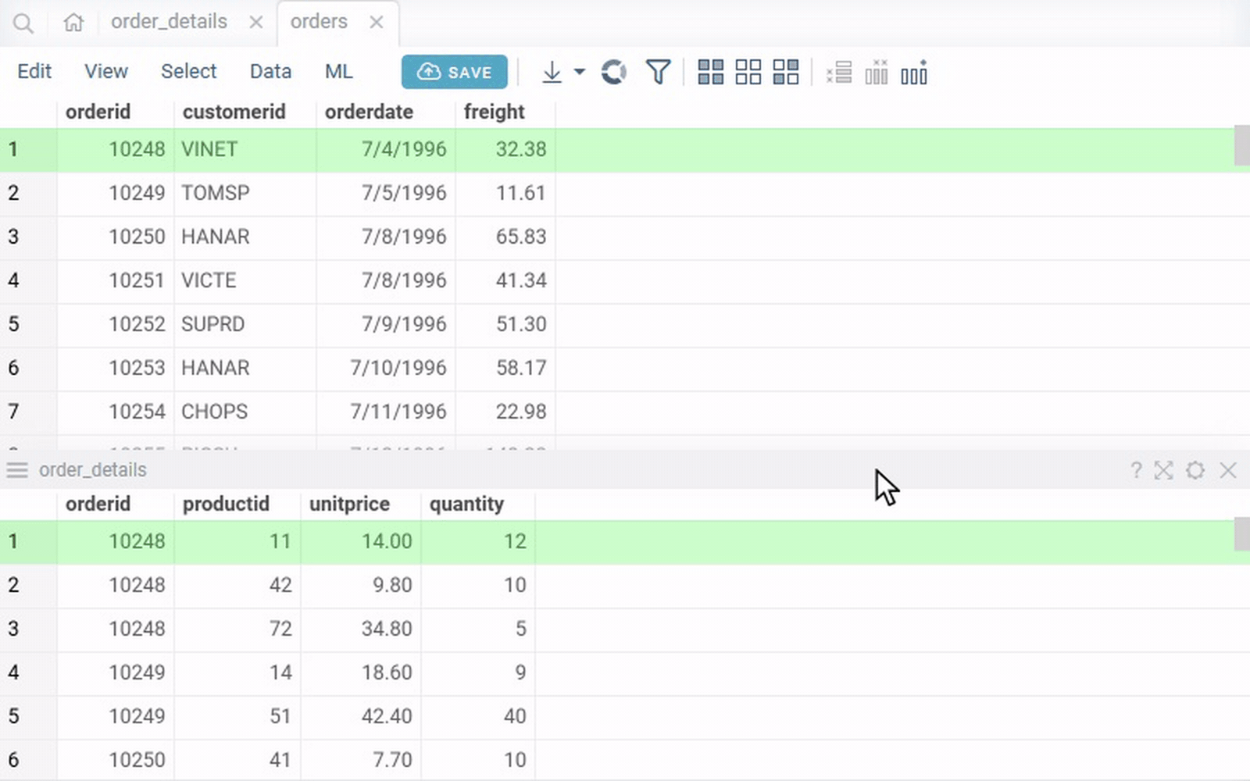The height and width of the screenshot is (781, 1250).
Task: Switch to the order_details tab
Action: (x=169, y=22)
